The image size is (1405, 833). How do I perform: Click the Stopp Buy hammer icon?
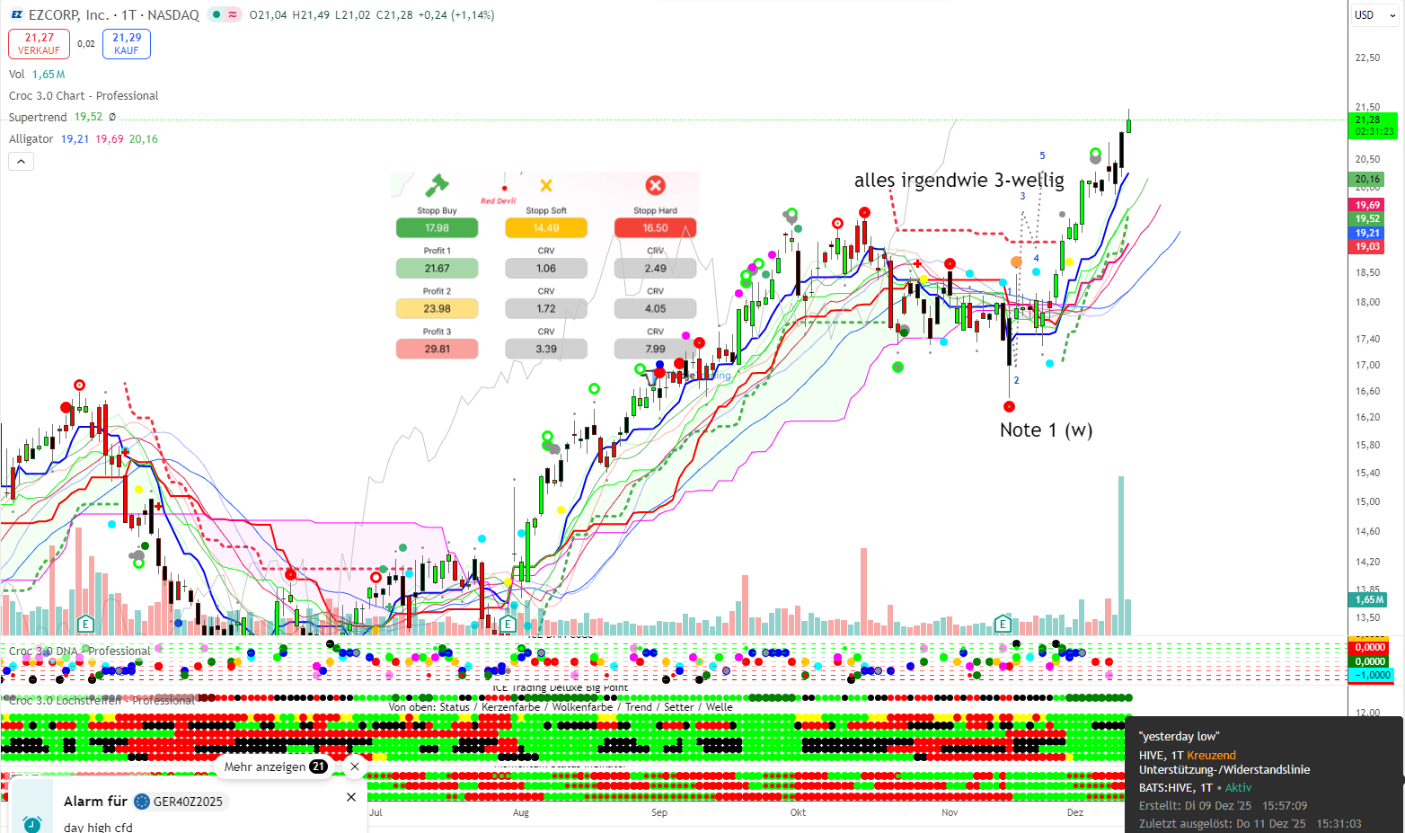click(437, 185)
